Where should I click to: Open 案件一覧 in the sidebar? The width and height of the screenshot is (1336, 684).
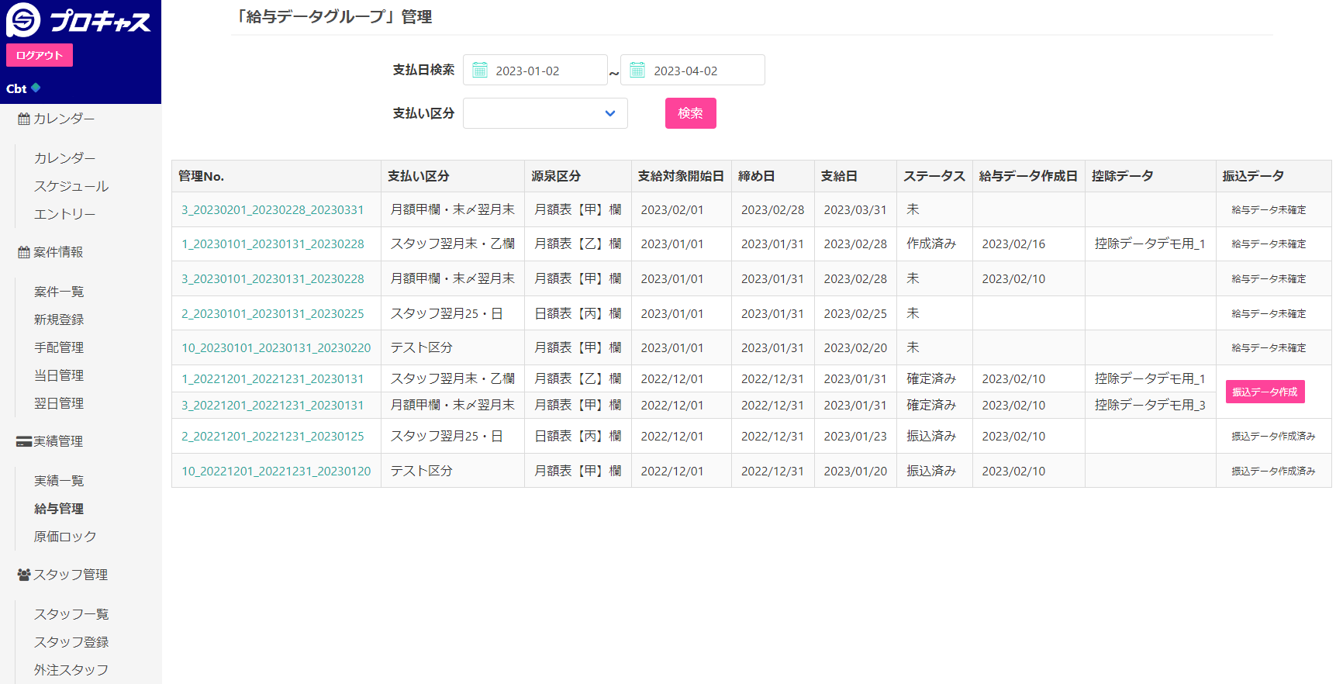pyautogui.click(x=59, y=292)
